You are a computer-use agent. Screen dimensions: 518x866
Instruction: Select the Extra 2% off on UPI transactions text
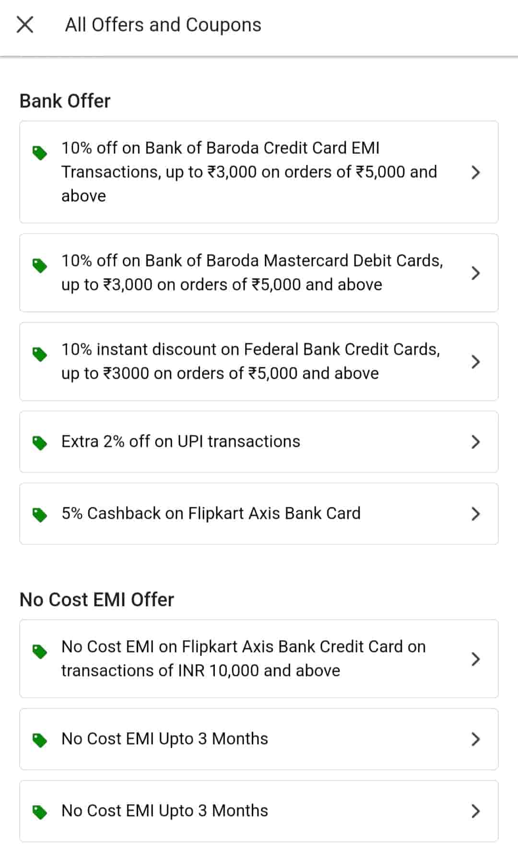181,441
